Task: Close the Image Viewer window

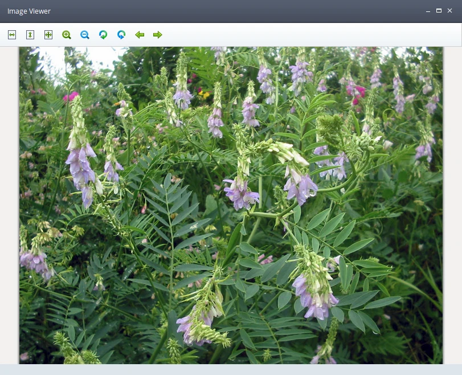Action: (451, 10)
